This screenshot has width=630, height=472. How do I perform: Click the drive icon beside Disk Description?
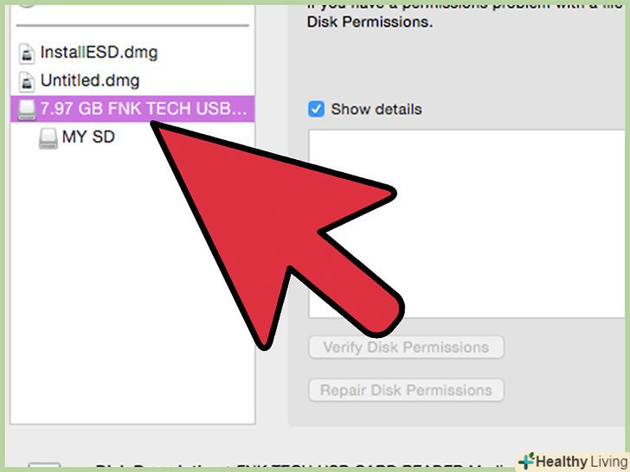(x=44, y=467)
